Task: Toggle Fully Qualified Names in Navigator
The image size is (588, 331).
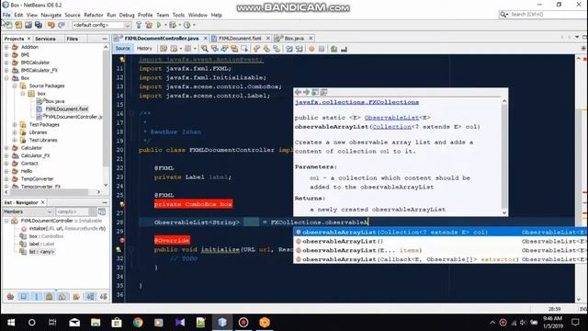Action: click(76, 297)
